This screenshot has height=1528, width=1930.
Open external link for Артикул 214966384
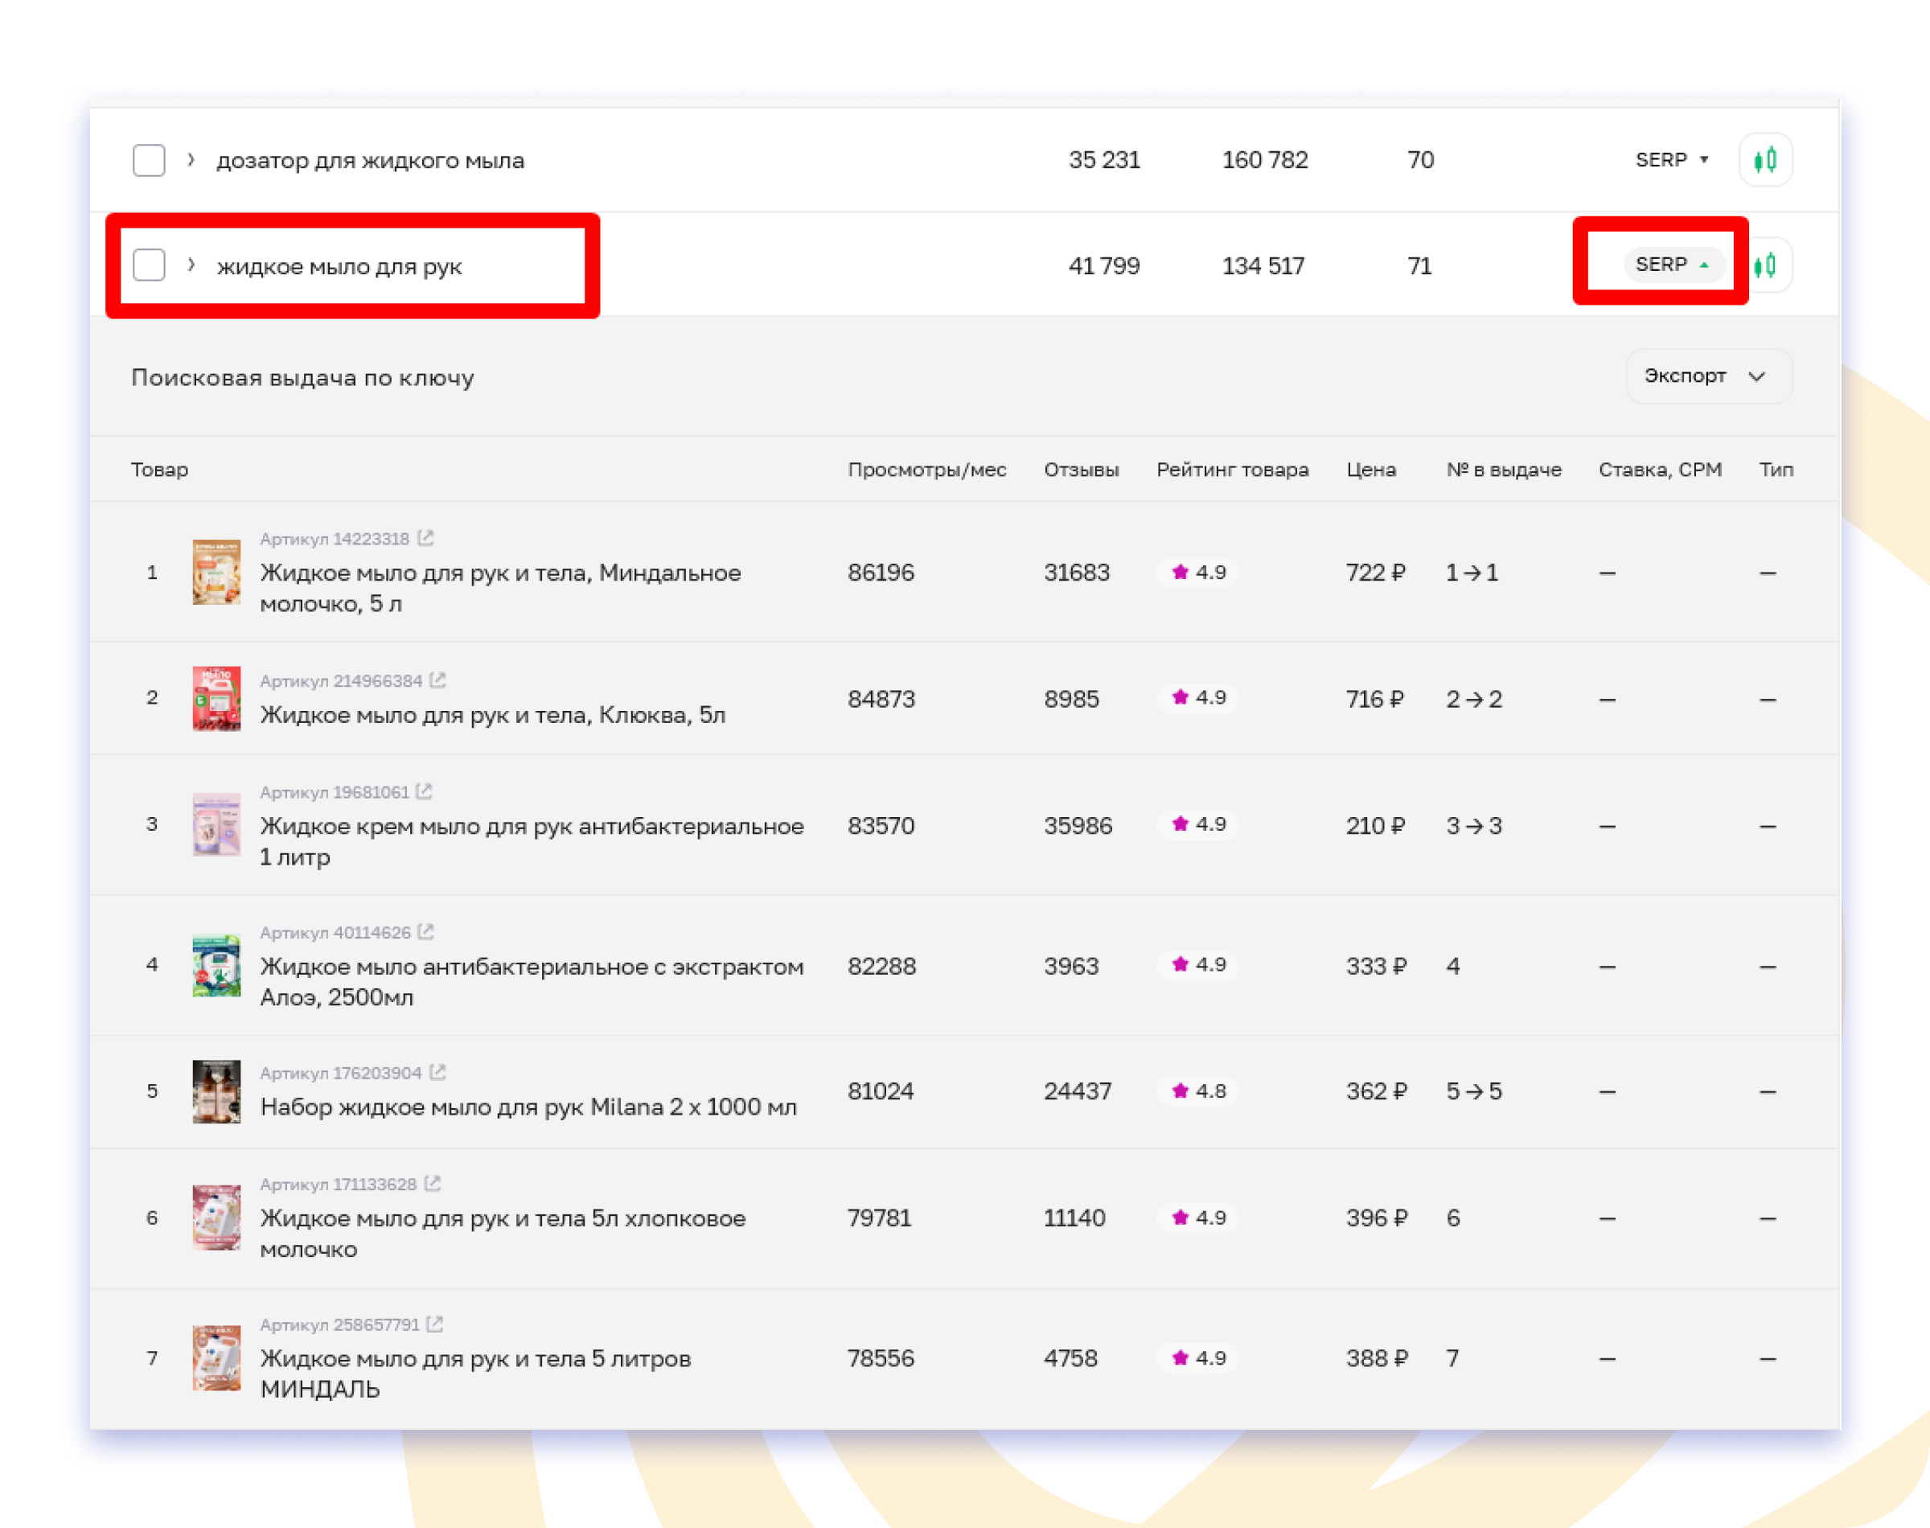(x=437, y=681)
